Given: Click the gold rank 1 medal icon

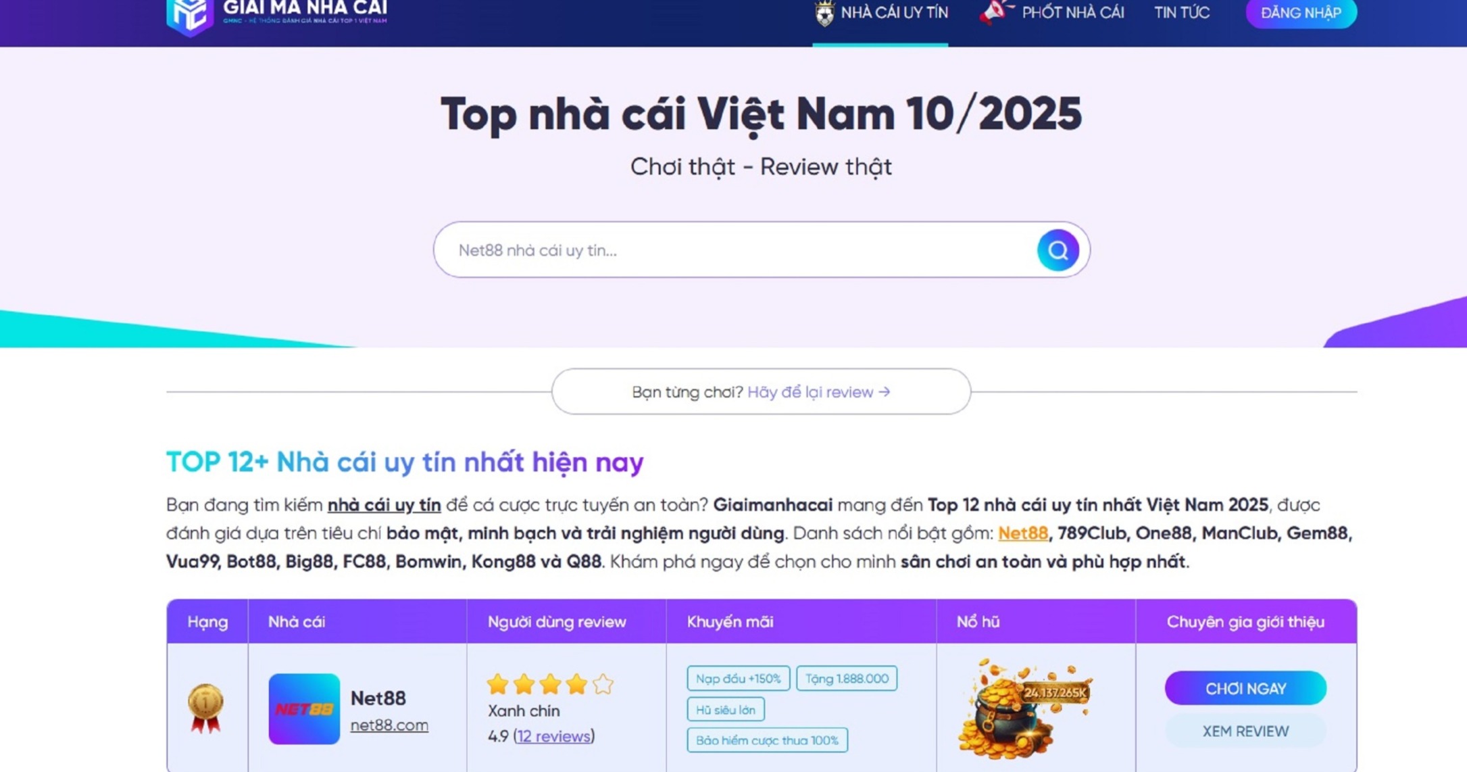Looking at the screenshot, I should 205,708.
